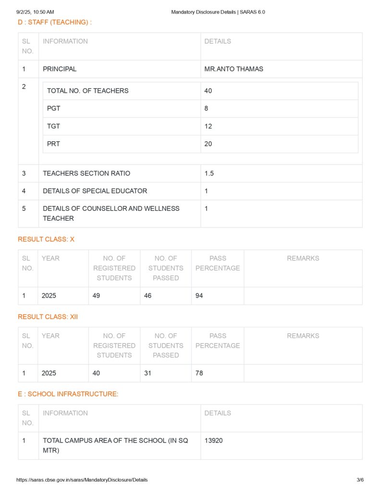Screen dimensions: 380x492
Task: Click the 'D : STAFF (TEACHING)' section heading
Action: 55,22
